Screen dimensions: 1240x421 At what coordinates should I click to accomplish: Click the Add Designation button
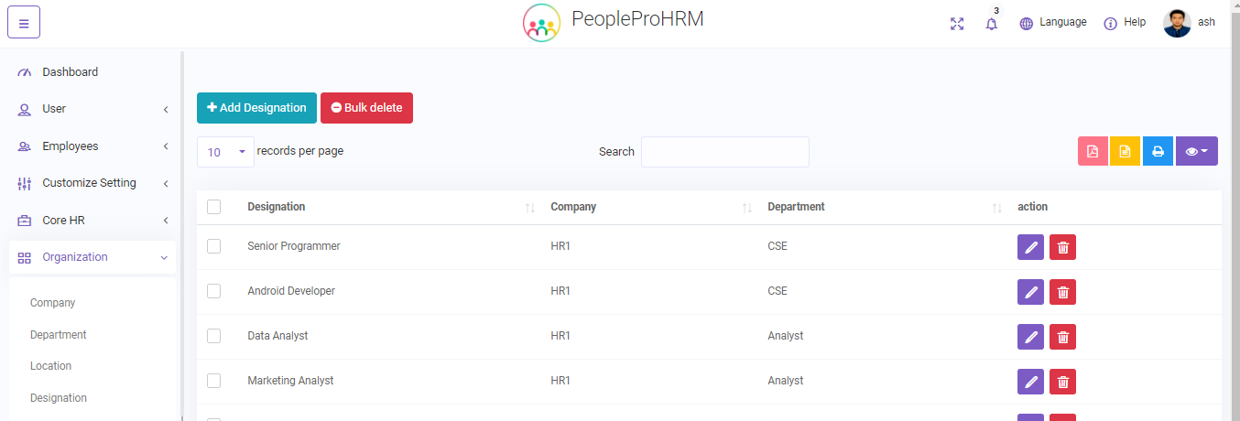pyautogui.click(x=256, y=108)
